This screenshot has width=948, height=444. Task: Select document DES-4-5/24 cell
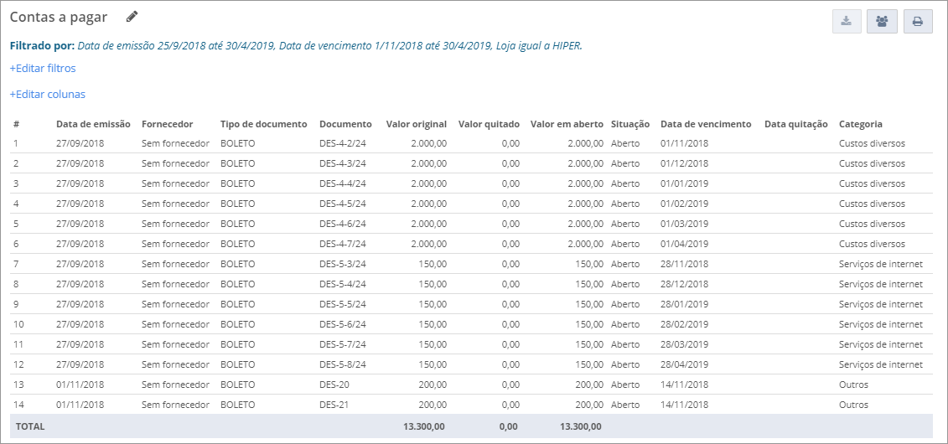click(343, 204)
